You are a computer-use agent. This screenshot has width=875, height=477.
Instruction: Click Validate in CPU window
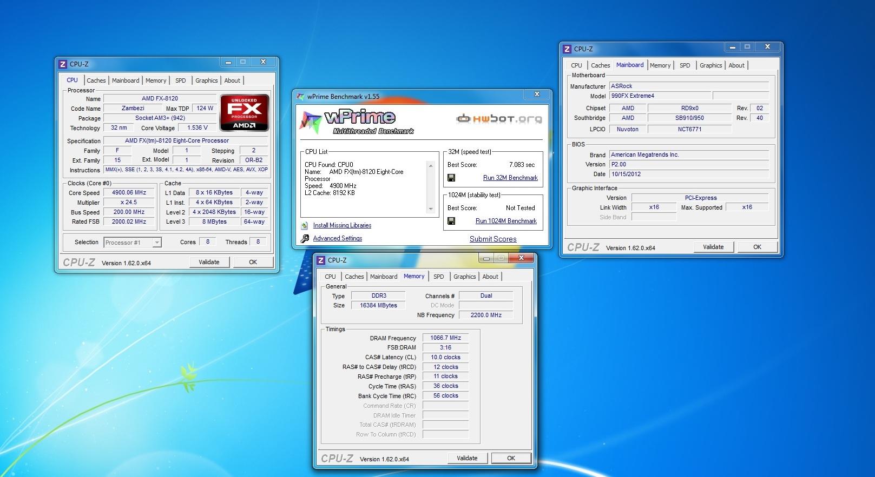click(209, 262)
